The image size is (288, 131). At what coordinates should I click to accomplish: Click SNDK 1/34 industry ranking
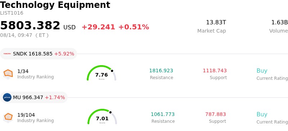(x=23, y=71)
